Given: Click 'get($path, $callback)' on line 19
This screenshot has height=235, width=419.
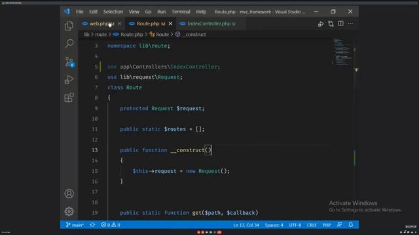Looking at the screenshot, I should point(225,213).
